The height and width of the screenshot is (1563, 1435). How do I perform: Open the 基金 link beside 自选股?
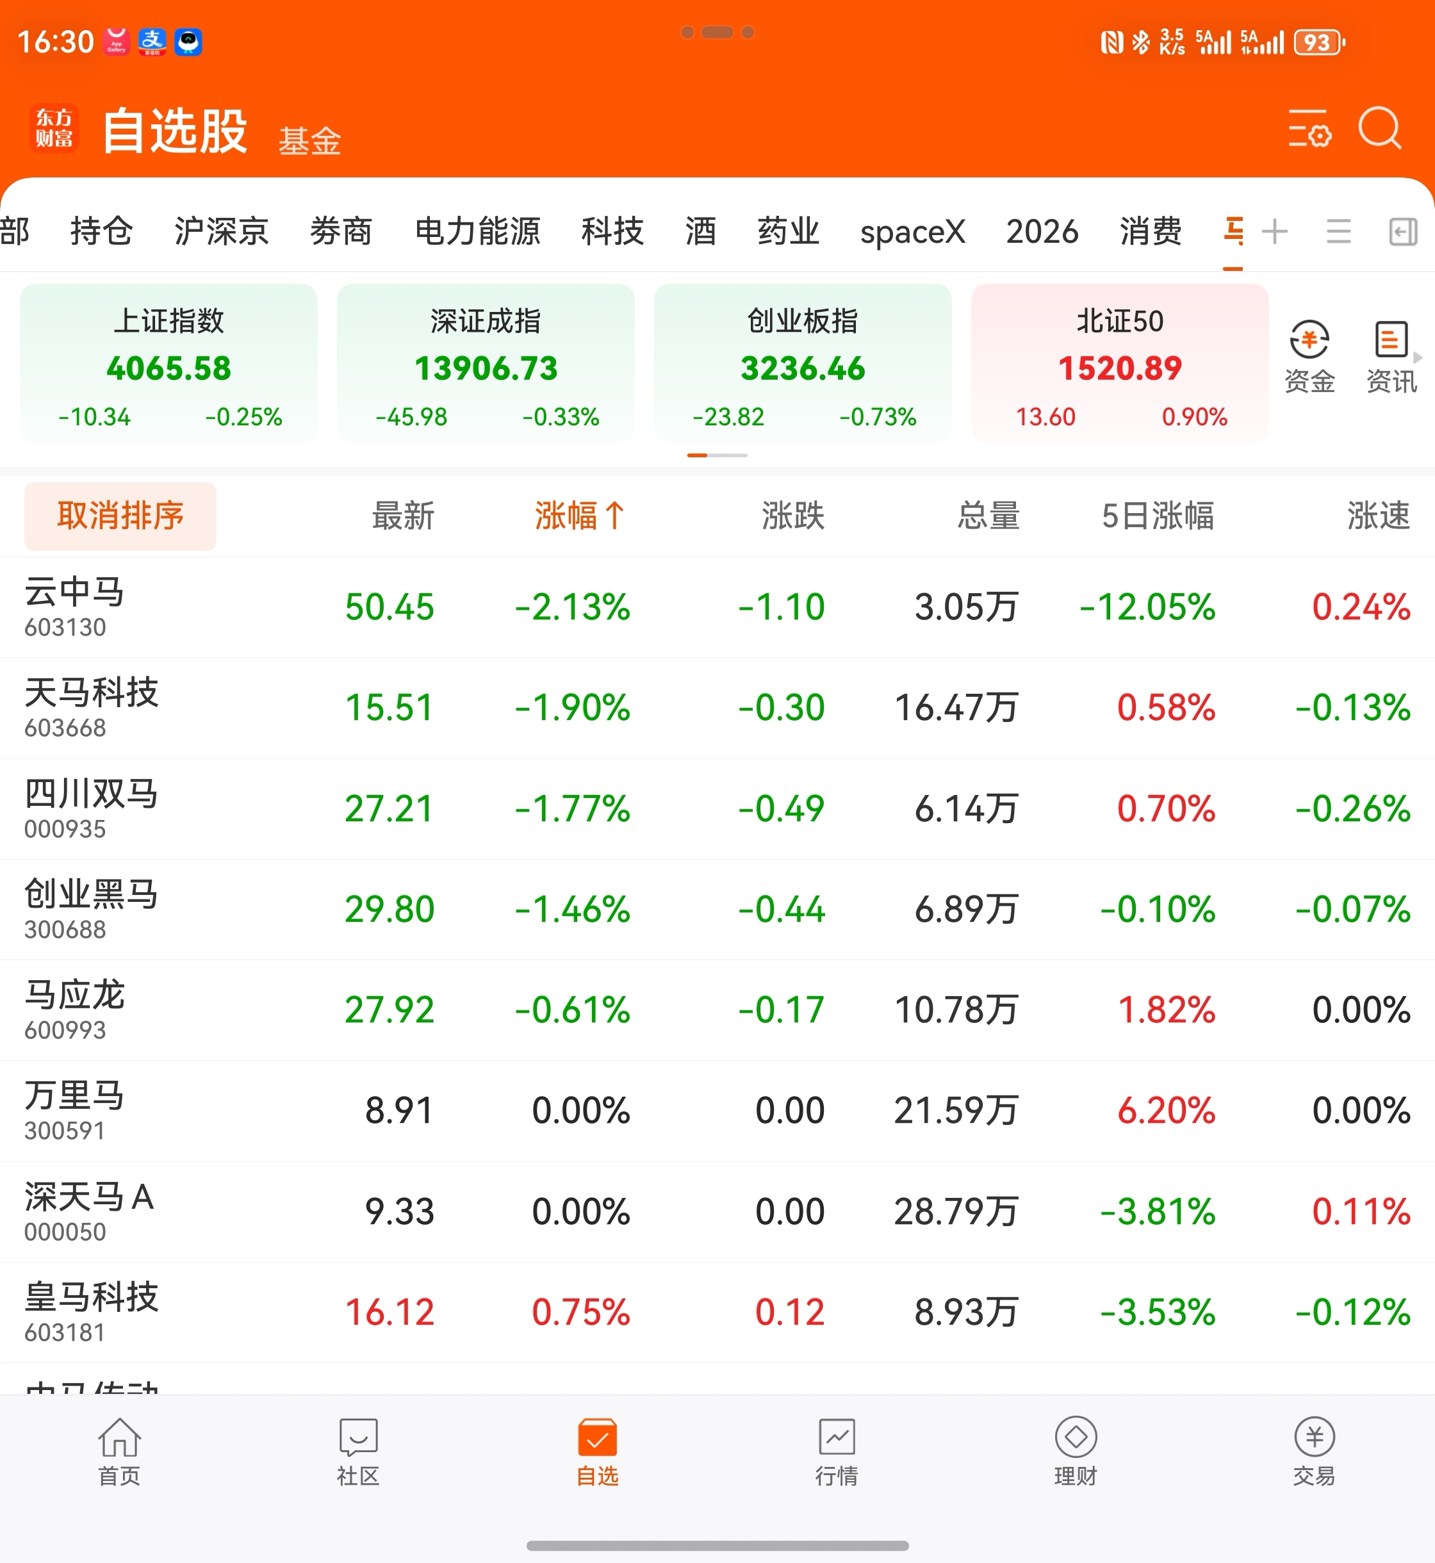pyautogui.click(x=310, y=142)
